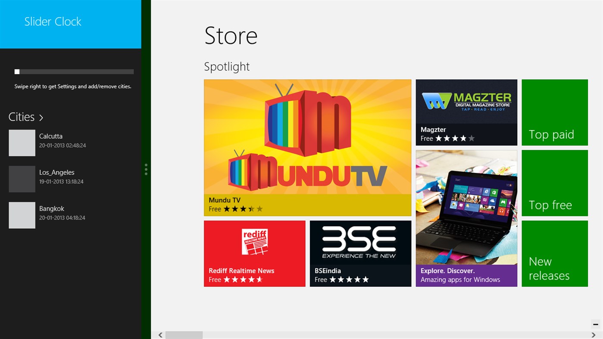Click the Magzter logo image
Viewport: 603px width, 339px height.
tap(466, 102)
